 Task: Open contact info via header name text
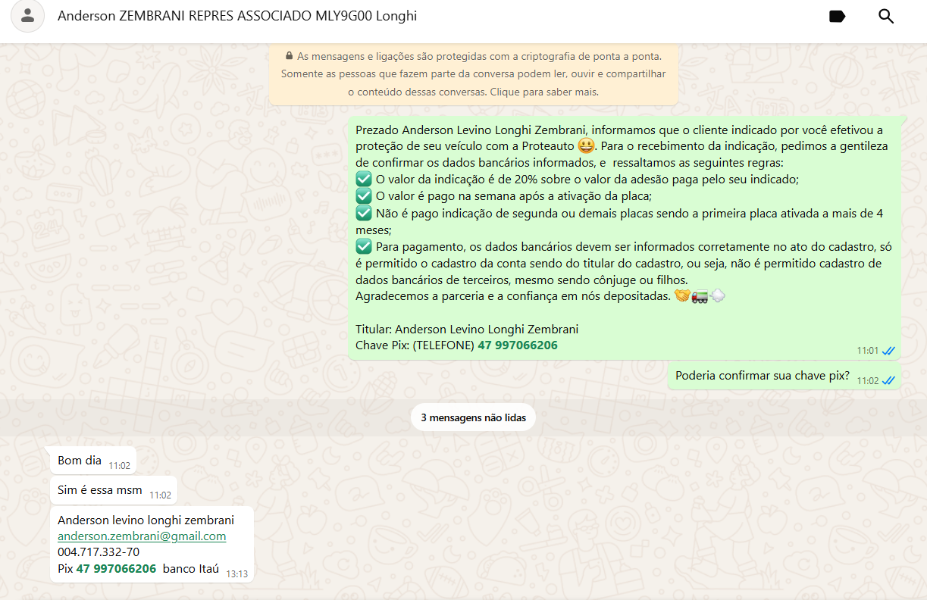point(237,16)
